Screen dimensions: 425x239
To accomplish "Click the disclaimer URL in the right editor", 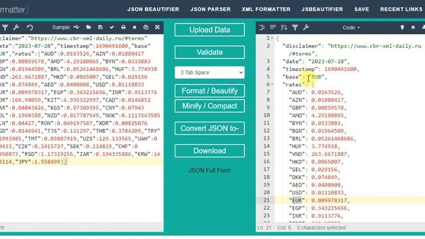I will pos(375,46).
